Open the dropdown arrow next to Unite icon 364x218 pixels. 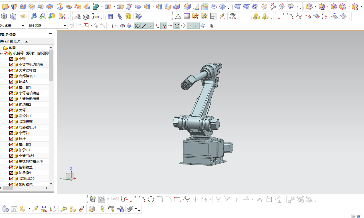[x=102, y=6]
